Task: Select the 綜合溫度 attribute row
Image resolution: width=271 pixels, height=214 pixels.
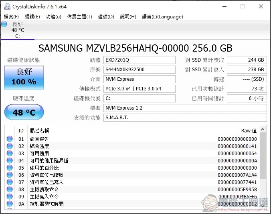Action: click(132, 146)
